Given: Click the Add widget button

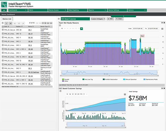Looking at the screenshot, I should [x=110, y=19].
